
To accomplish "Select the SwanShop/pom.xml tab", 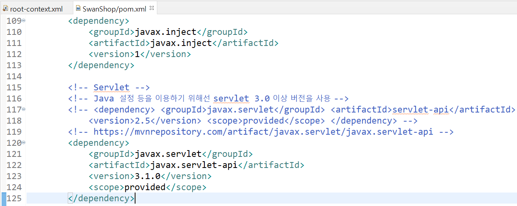I will coord(114,8).
